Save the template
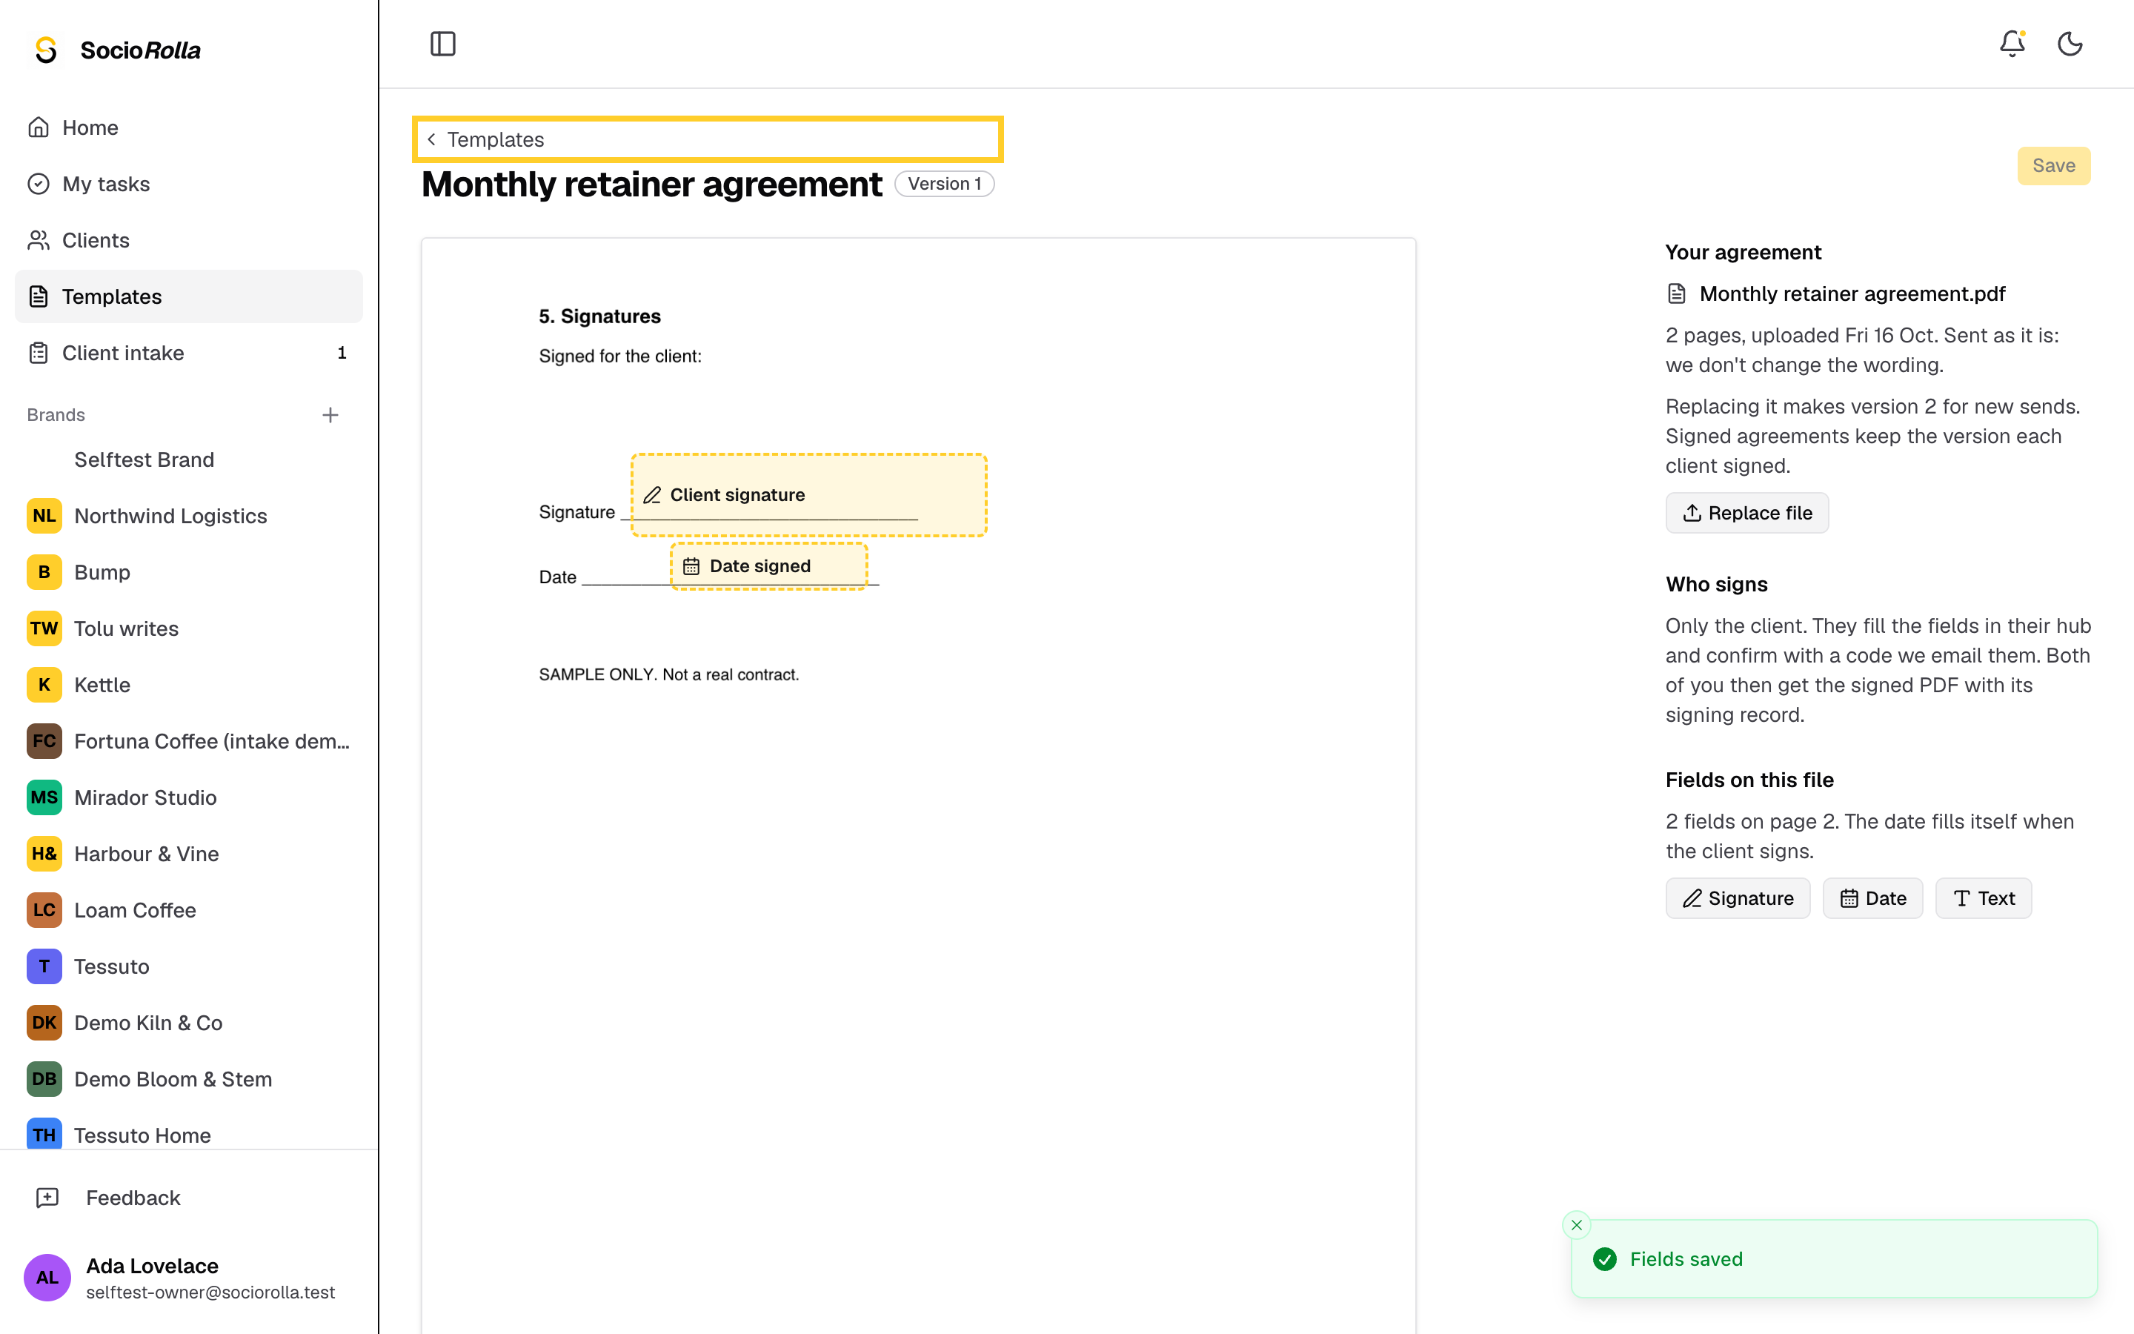 pos(2053,166)
